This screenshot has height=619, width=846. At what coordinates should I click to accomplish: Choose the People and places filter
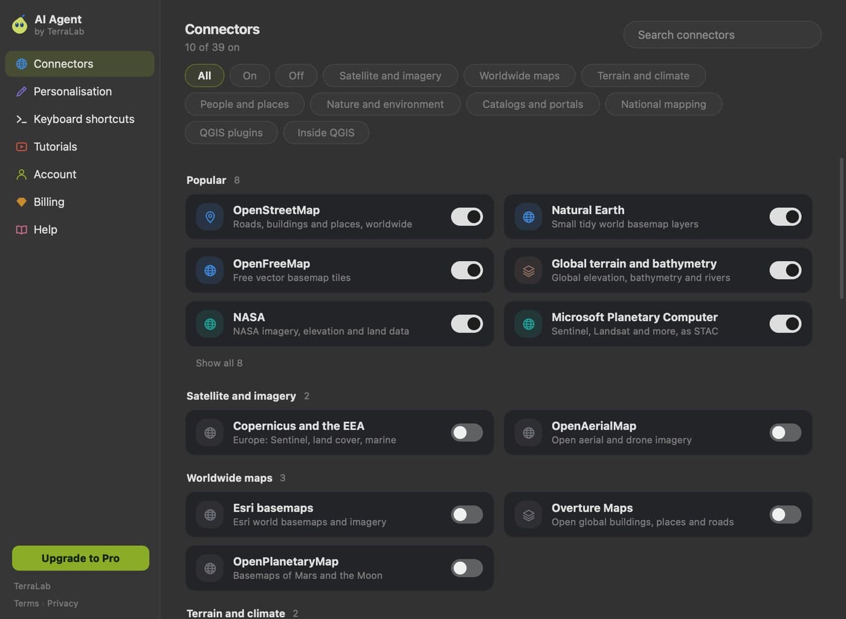(245, 104)
